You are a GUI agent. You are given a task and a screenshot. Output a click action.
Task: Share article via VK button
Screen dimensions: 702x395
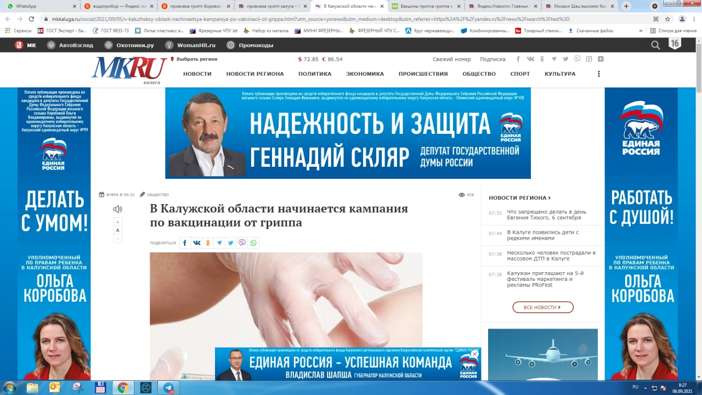[x=196, y=242]
